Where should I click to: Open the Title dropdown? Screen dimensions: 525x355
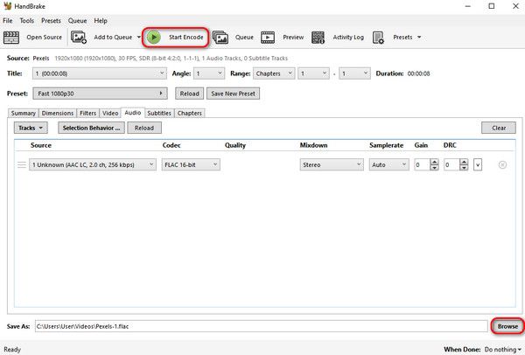point(100,73)
